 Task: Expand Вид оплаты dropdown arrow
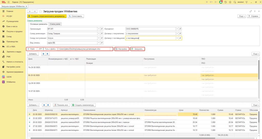(99, 43)
